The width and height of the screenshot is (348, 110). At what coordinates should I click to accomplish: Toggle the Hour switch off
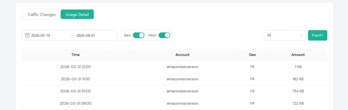pos(164,35)
